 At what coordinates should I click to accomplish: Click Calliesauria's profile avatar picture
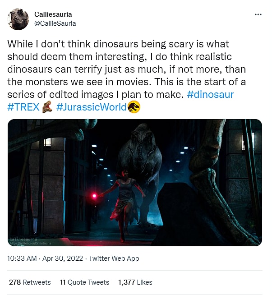tap(18, 19)
